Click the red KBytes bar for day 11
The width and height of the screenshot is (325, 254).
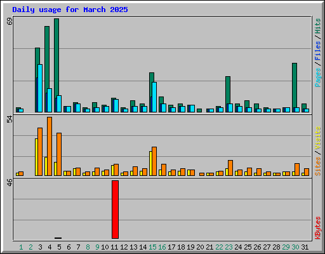[115, 210]
